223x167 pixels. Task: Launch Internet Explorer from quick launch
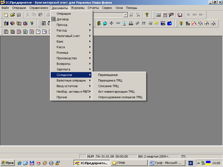click(x=19, y=163)
